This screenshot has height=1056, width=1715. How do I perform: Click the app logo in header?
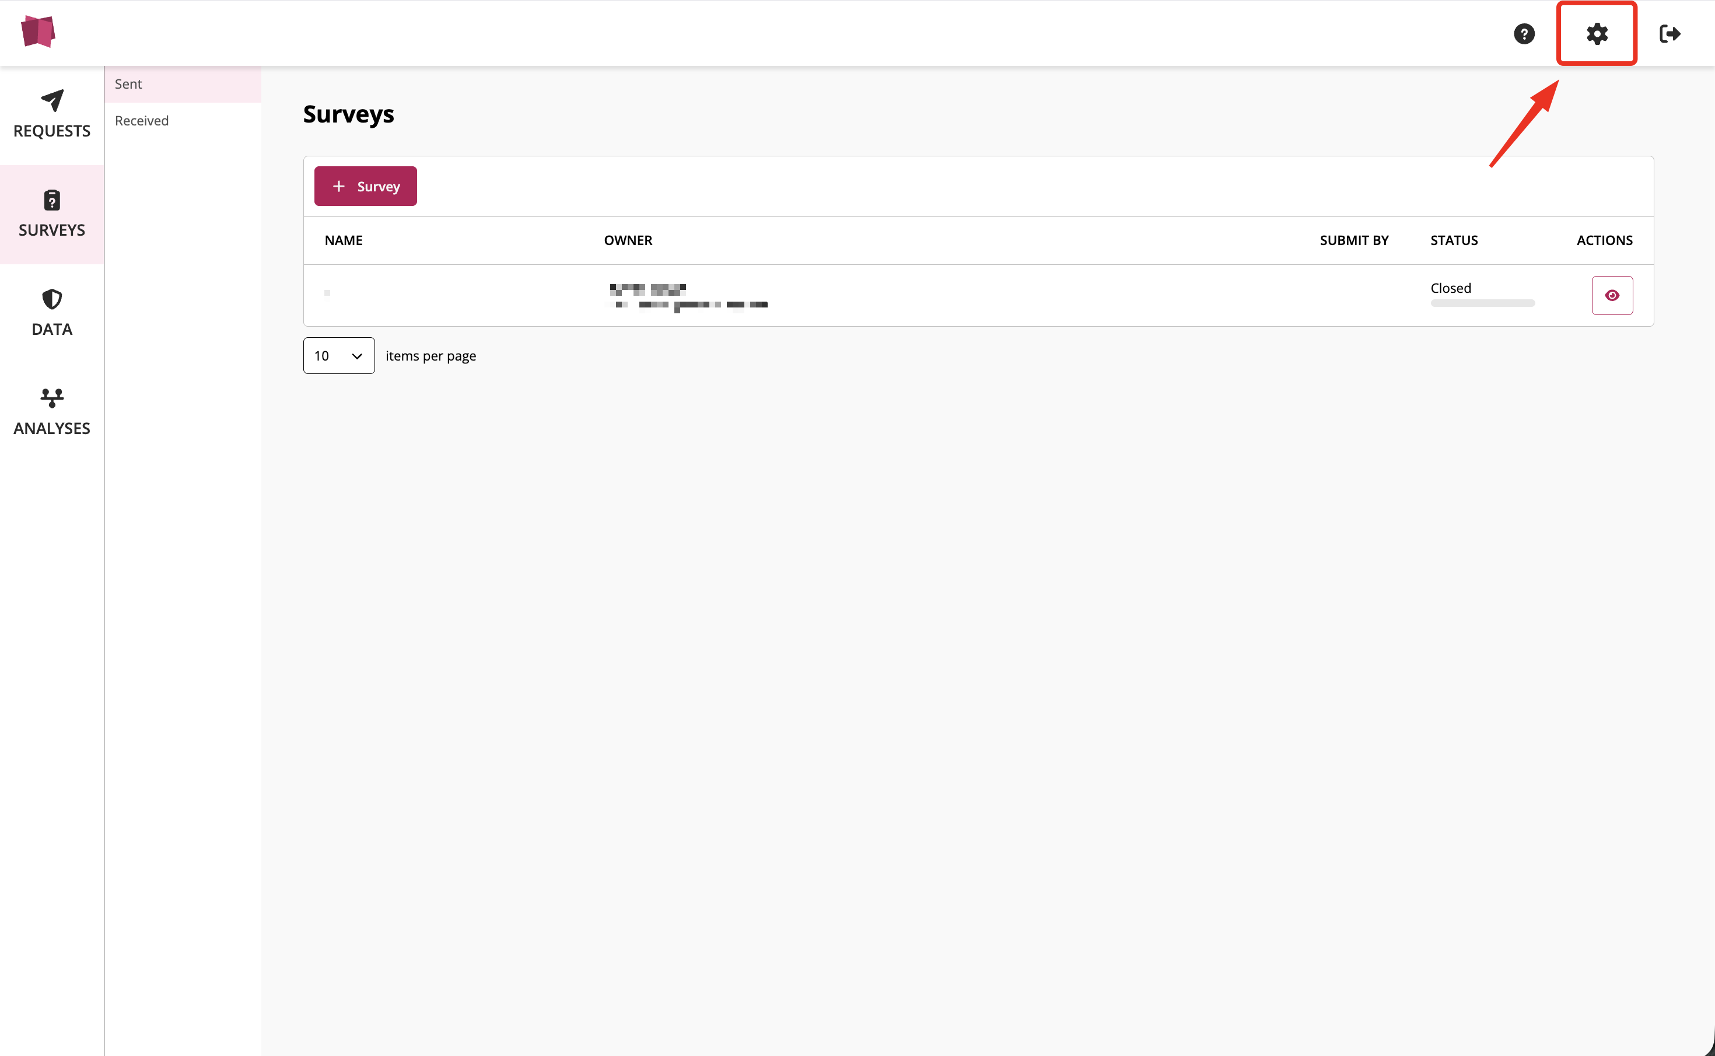coord(38,32)
